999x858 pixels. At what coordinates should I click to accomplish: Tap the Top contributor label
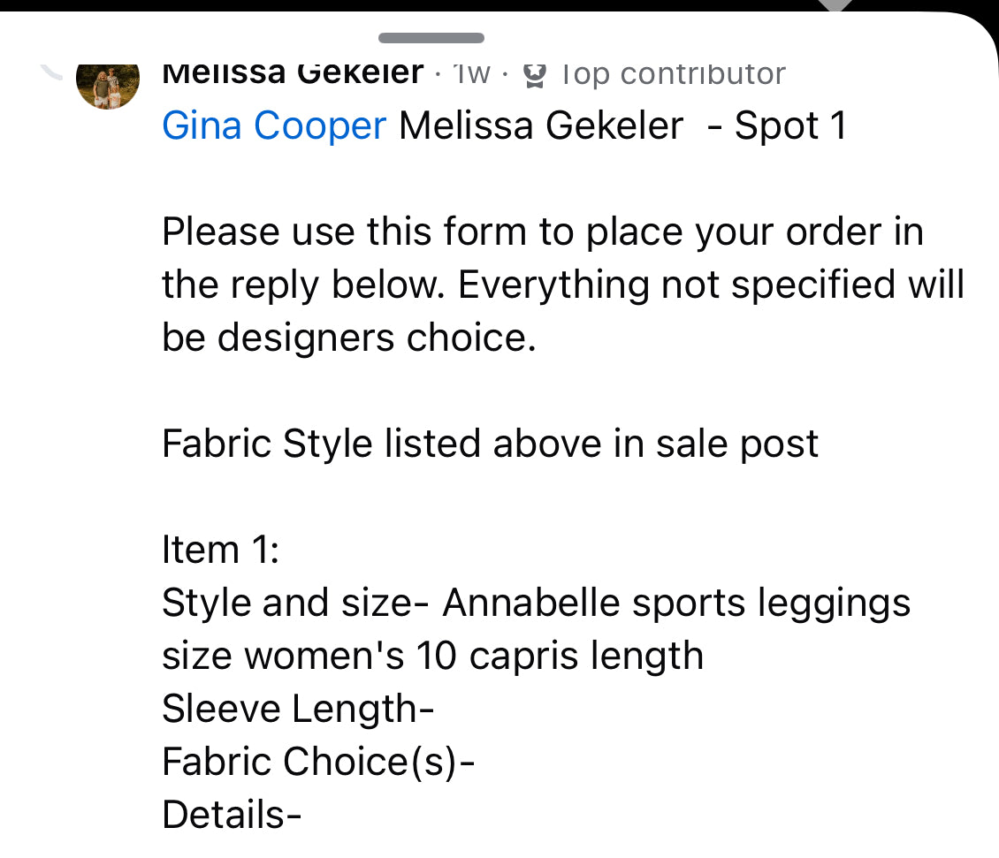pos(673,74)
